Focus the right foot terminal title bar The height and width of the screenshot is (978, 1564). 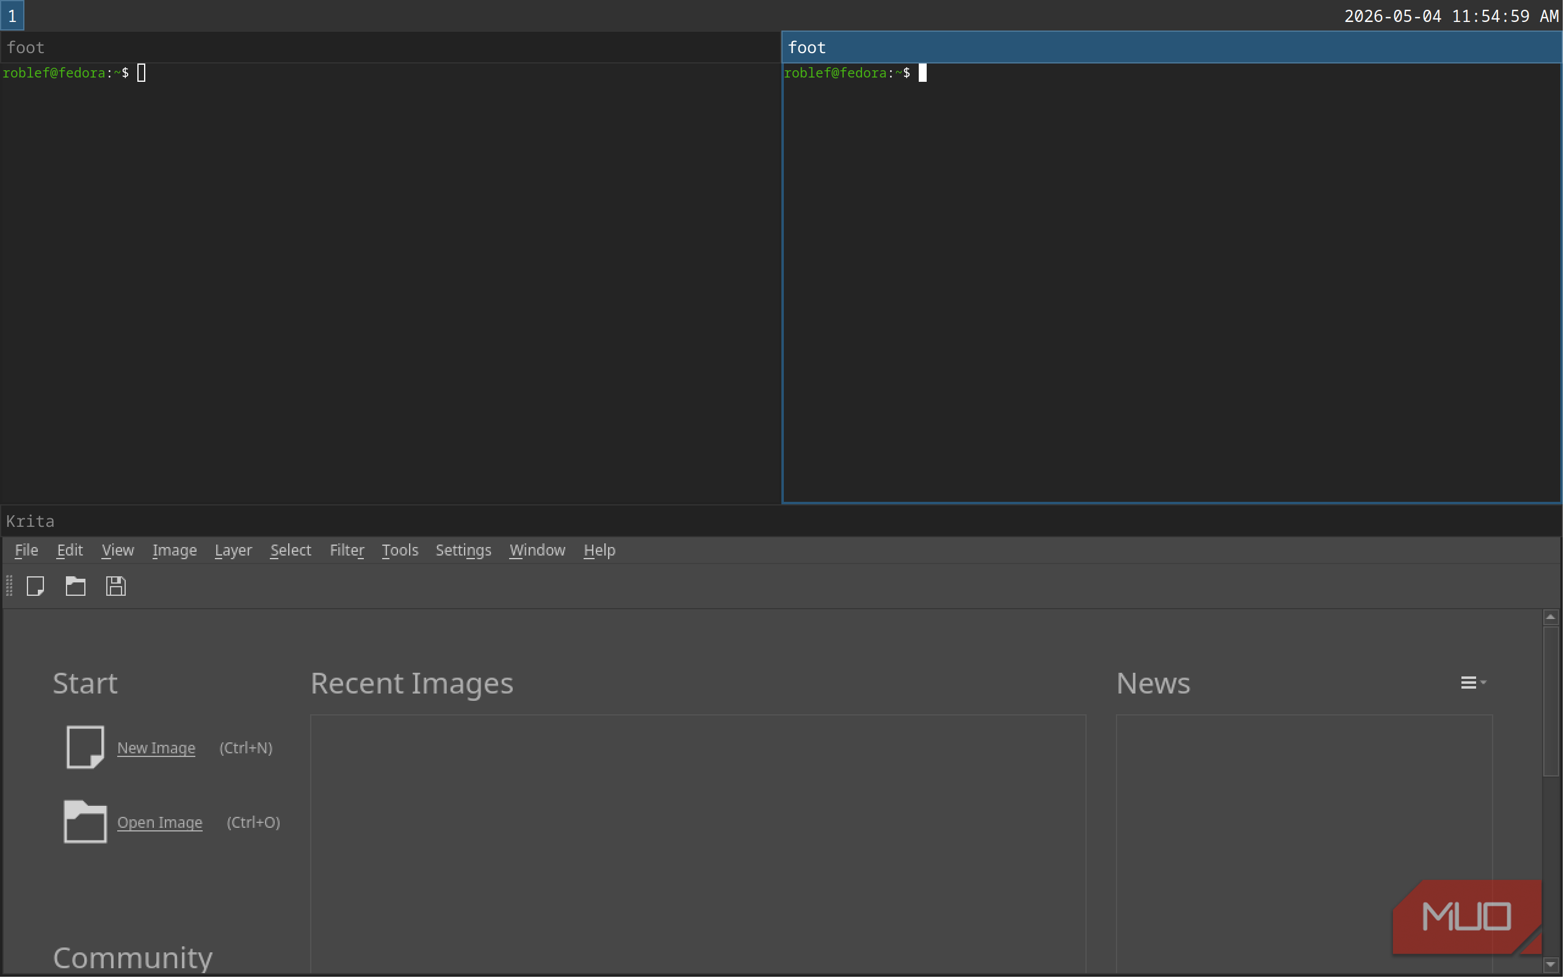pos(1171,47)
